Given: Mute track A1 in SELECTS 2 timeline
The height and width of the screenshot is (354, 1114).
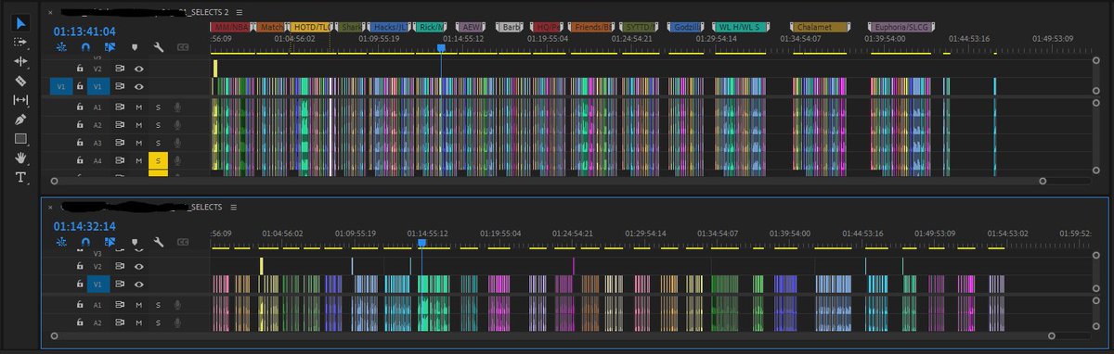Looking at the screenshot, I should (x=139, y=107).
